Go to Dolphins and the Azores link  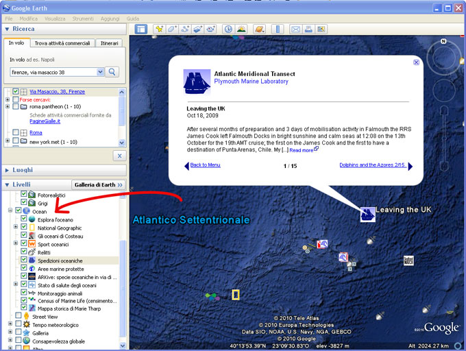[x=372, y=165]
